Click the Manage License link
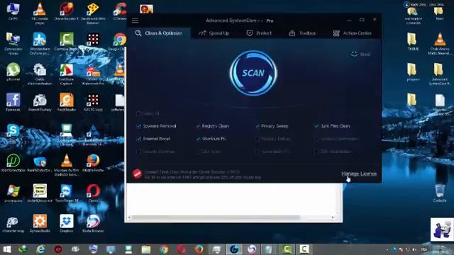Viewport: 454px width, 255px height. coord(359,174)
